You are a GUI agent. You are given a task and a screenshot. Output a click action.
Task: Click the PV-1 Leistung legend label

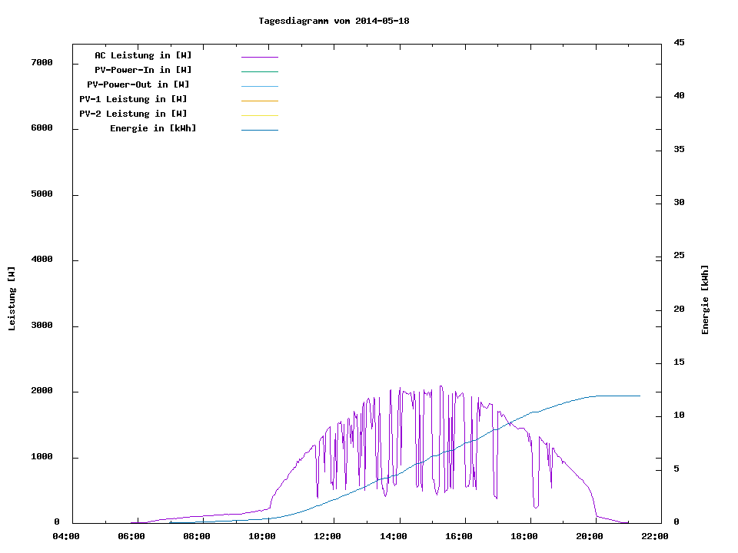click(x=133, y=99)
